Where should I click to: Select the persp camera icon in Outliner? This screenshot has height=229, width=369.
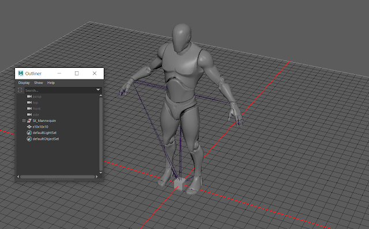pyautogui.click(x=29, y=97)
